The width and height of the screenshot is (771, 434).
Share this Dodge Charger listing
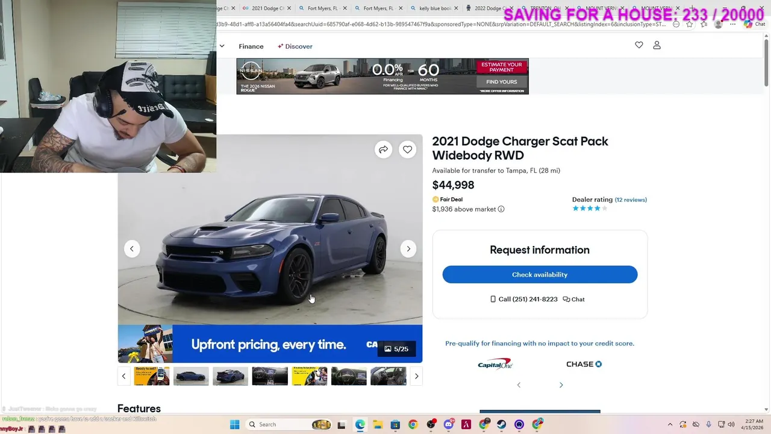[383, 149]
